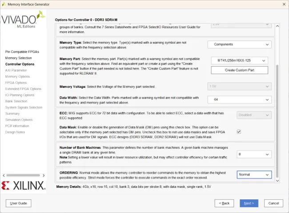
Task: Expand the Data Width dropdown set to 64
Action: (x=239, y=100)
